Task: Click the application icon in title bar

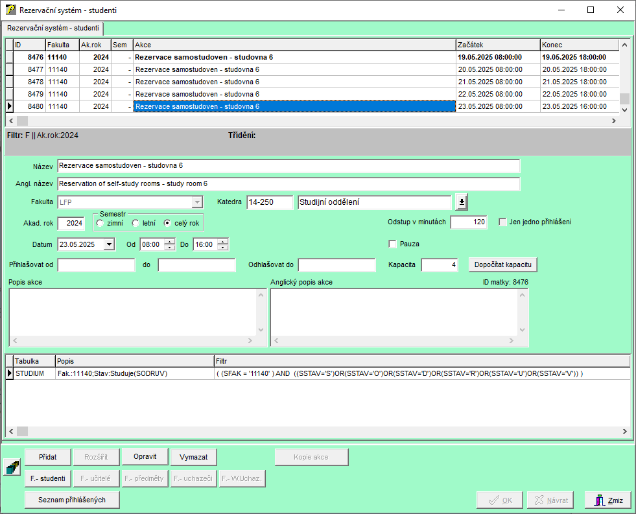Action: tap(10, 10)
